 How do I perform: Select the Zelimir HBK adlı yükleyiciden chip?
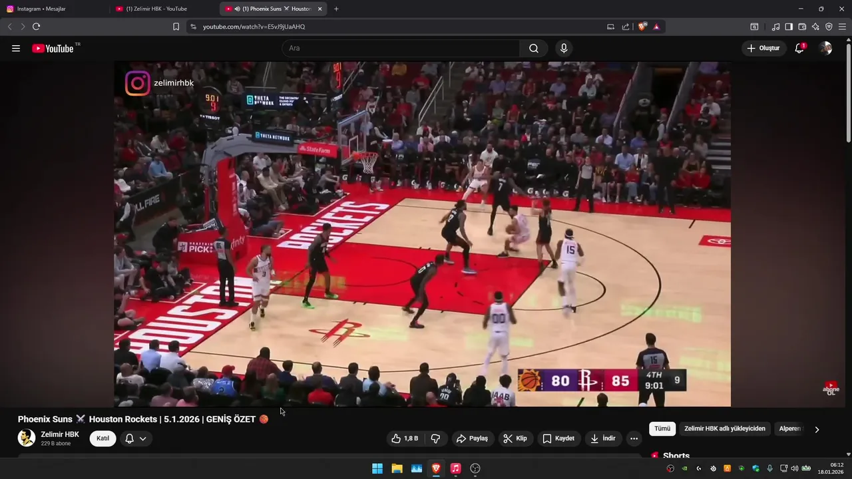pyautogui.click(x=725, y=428)
